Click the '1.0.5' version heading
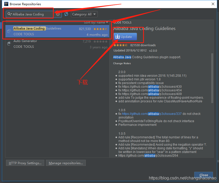The image size is (219, 183). coord(122,133)
